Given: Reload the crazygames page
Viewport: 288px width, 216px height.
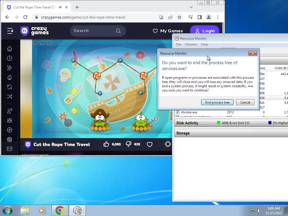Looking at the screenshot, I should click(x=25, y=17).
